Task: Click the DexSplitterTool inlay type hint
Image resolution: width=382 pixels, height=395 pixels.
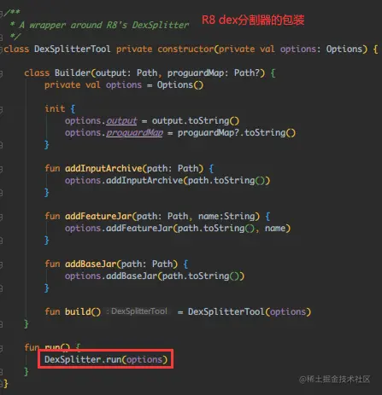Action: [x=138, y=311]
